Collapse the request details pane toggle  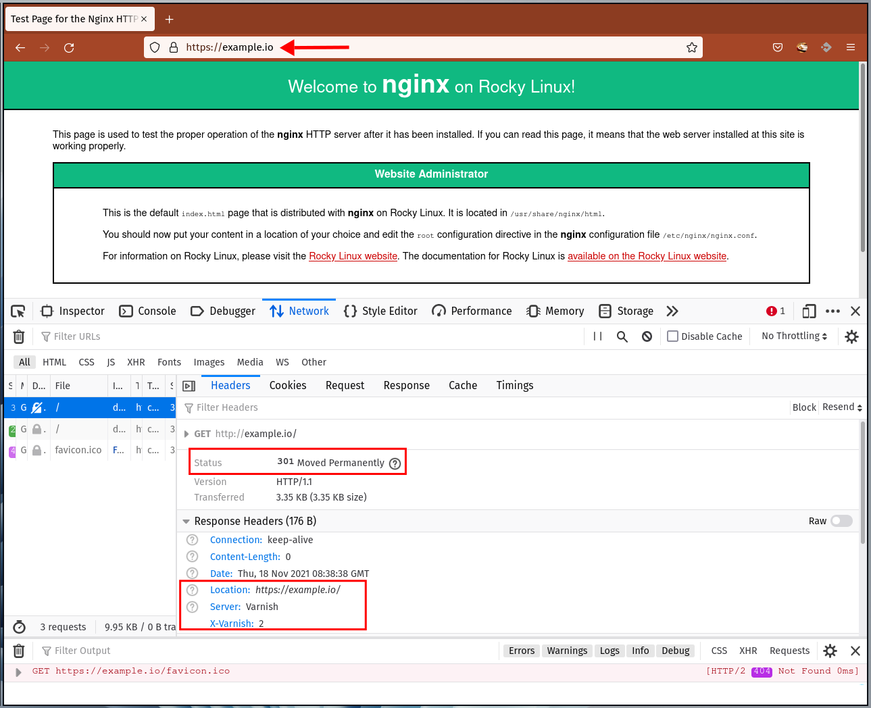pyautogui.click(x=189, y=386)
